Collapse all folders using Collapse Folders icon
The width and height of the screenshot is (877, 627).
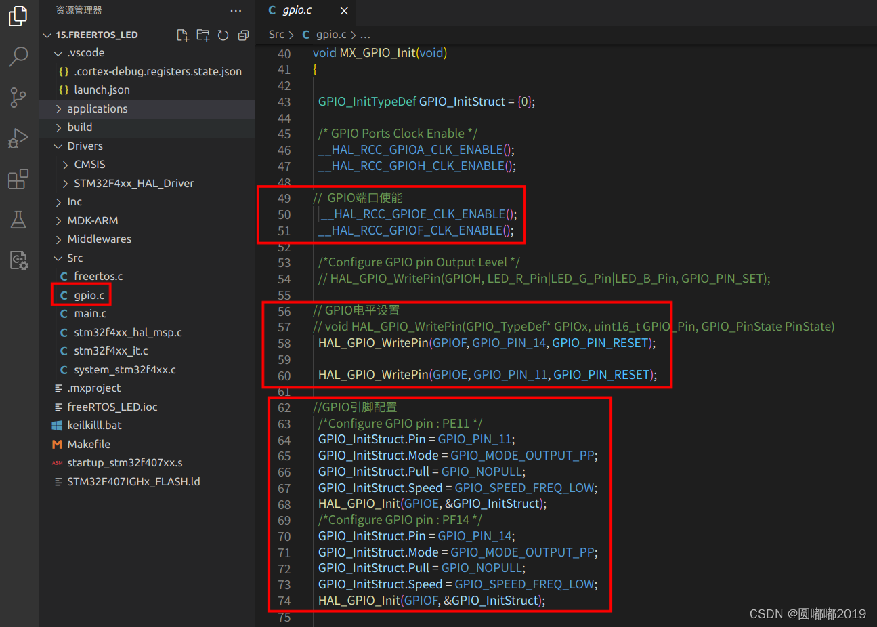243,35
